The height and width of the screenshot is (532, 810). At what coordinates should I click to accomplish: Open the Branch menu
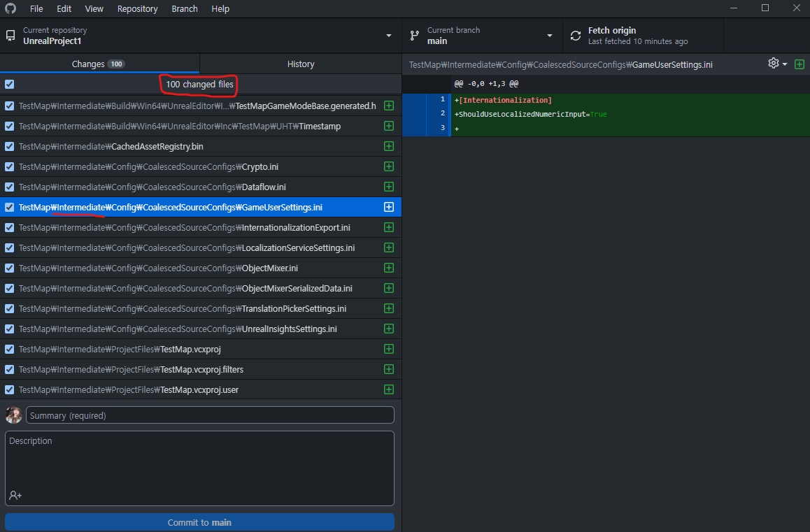[x=185, y=9]
